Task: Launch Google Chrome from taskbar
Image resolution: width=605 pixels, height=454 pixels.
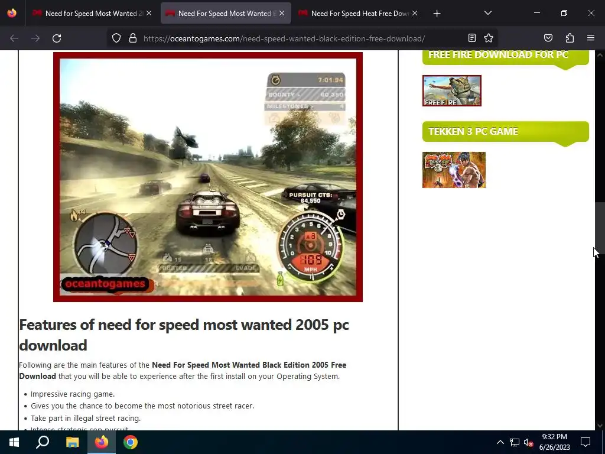Action: pos(131,442)
